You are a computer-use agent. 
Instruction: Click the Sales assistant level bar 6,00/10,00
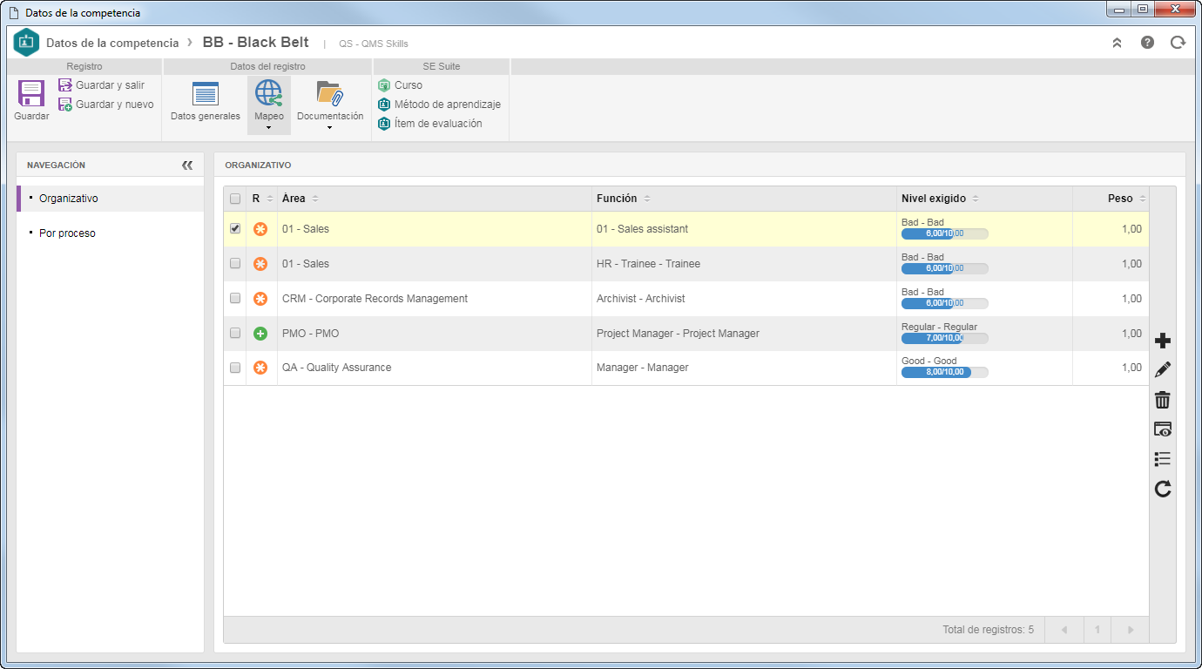click(x=945, y=233)
